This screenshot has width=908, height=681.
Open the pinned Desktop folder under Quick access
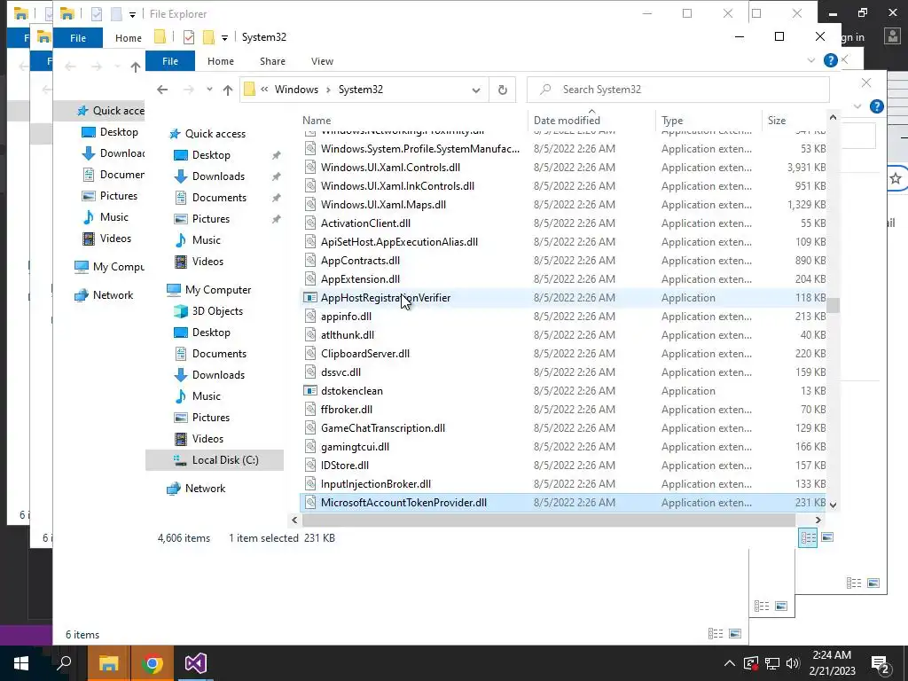click(x=211, y=155)
